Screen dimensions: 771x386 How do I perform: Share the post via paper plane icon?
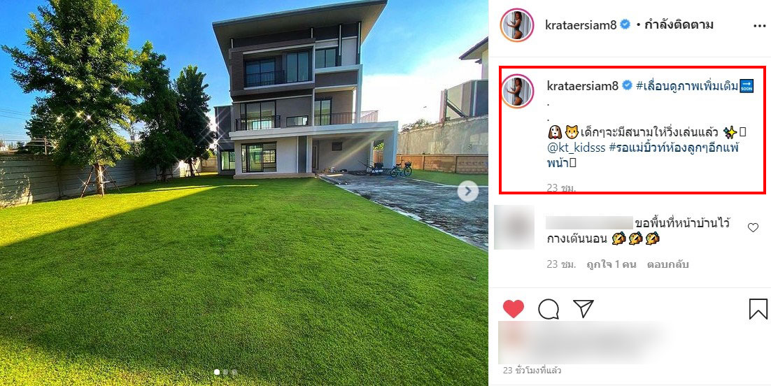click(583, 308)
